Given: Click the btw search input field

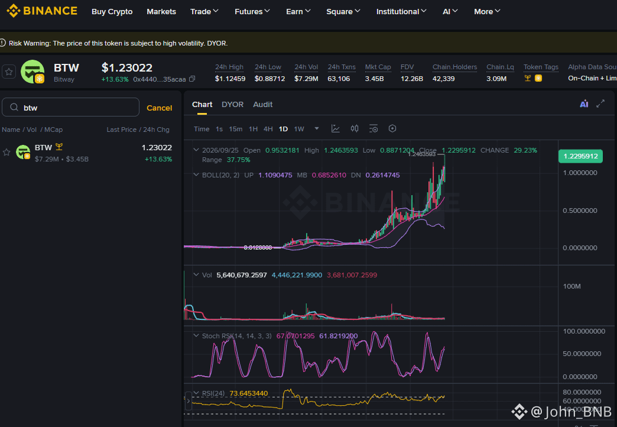Looking at the screenshot, I should coord(70,107).
